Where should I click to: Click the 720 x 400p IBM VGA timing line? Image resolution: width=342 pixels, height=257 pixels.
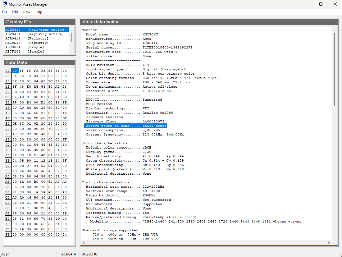125,235
